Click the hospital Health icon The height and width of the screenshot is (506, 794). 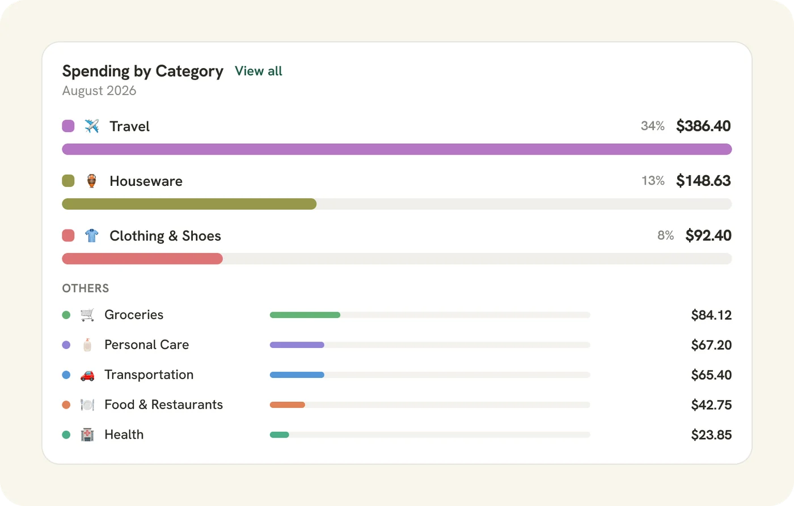click(87, 435)
